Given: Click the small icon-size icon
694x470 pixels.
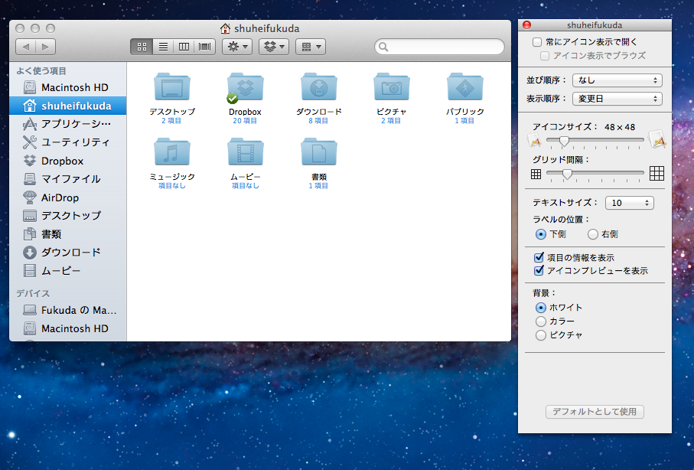Looking at the screenshot, I should (x=535, y=141).
